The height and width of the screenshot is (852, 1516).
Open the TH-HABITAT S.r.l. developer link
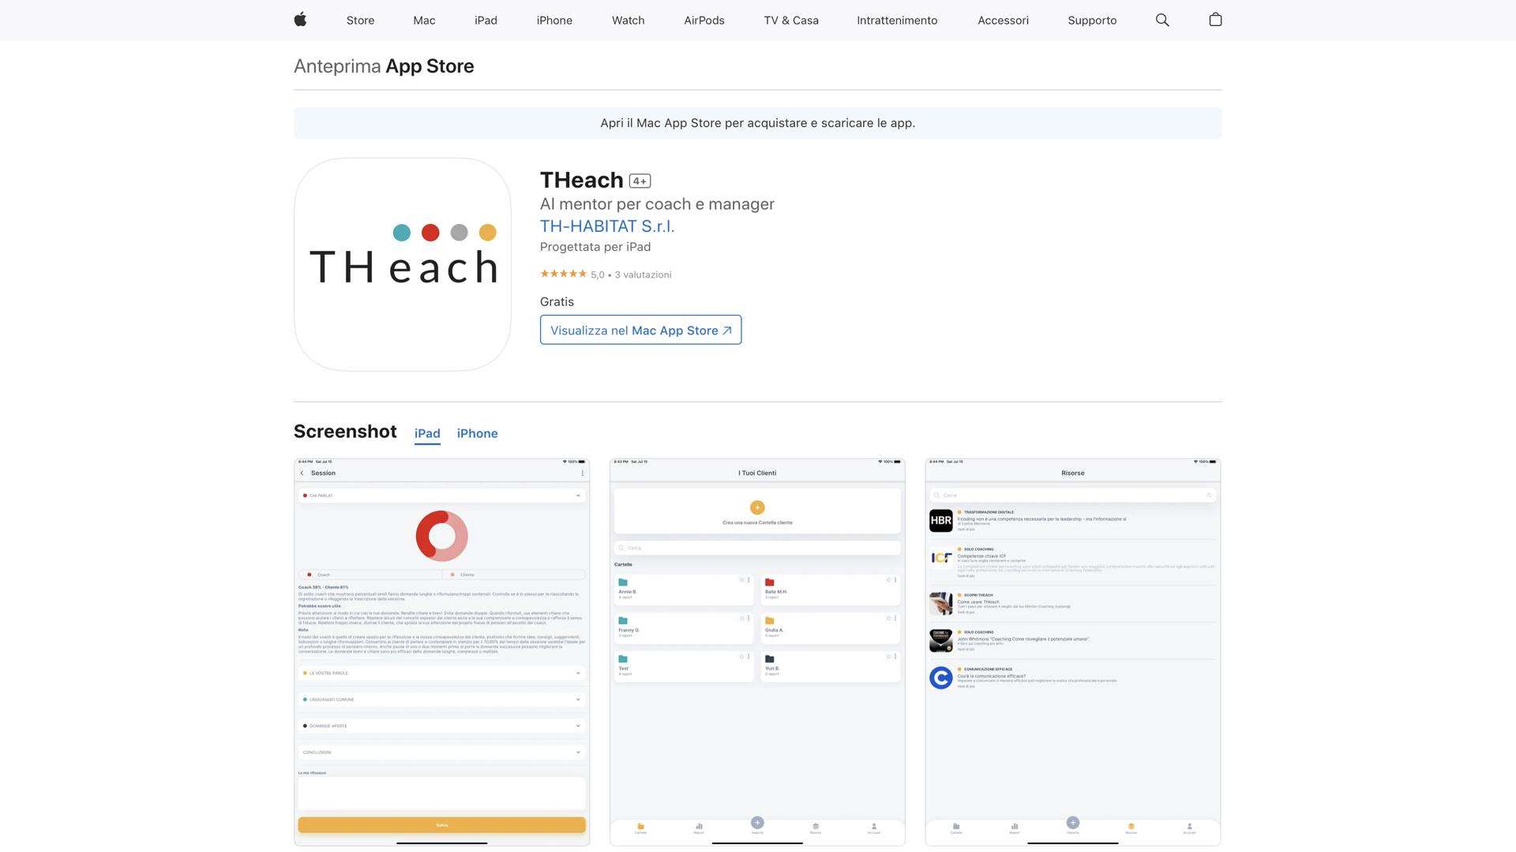[x=606, y=226]
